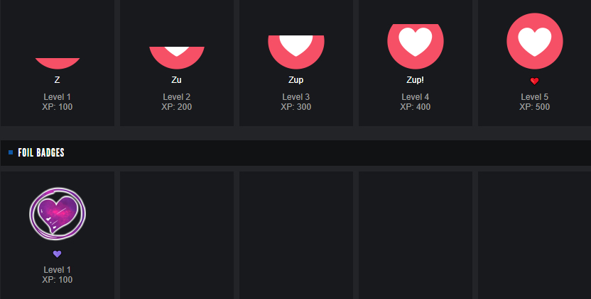Click the Zup! badge name label

tap(415, 80)
